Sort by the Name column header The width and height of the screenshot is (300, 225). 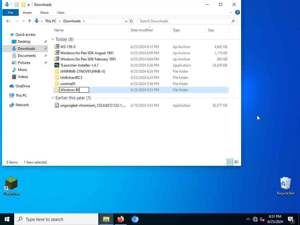pyautogui.click(x=59, y=30)
